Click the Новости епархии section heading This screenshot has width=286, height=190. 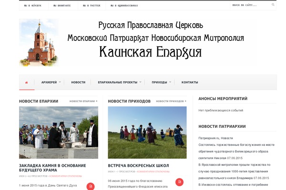[x=39, y=101]
